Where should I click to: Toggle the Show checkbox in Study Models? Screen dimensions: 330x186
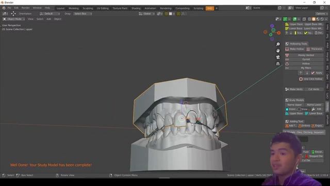299,109
